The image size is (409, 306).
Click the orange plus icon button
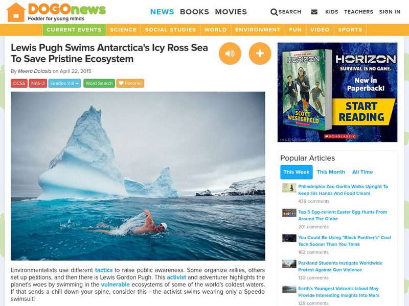point(260,54)
